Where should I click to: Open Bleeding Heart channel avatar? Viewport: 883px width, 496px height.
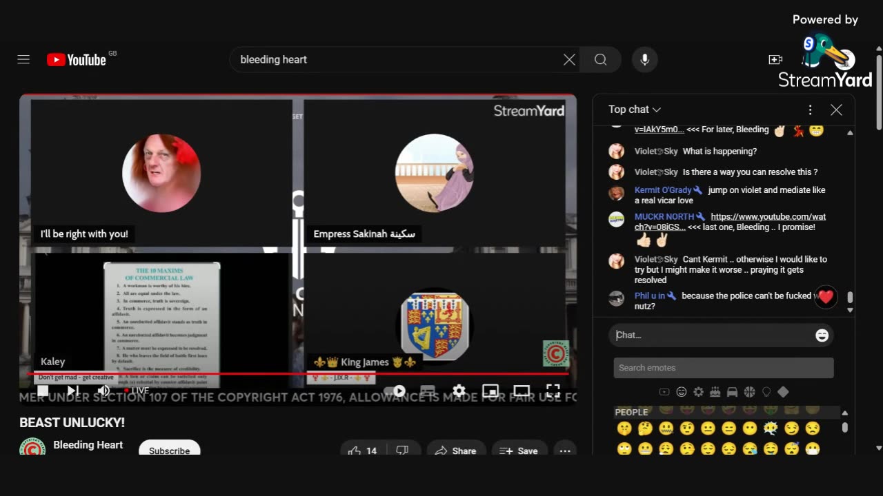(x=32, y=448)
